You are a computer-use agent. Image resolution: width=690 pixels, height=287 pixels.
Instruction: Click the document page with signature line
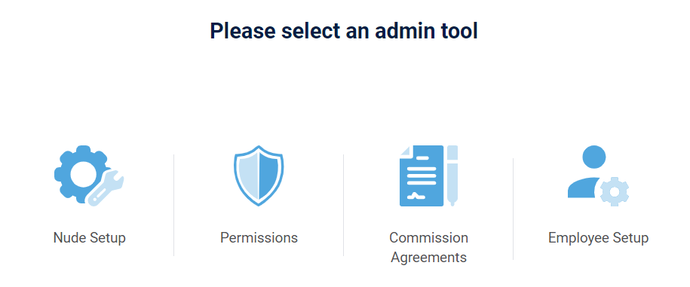422,176
